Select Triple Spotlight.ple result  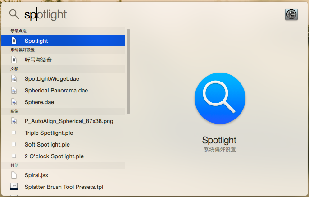click(x=63, y=133)
